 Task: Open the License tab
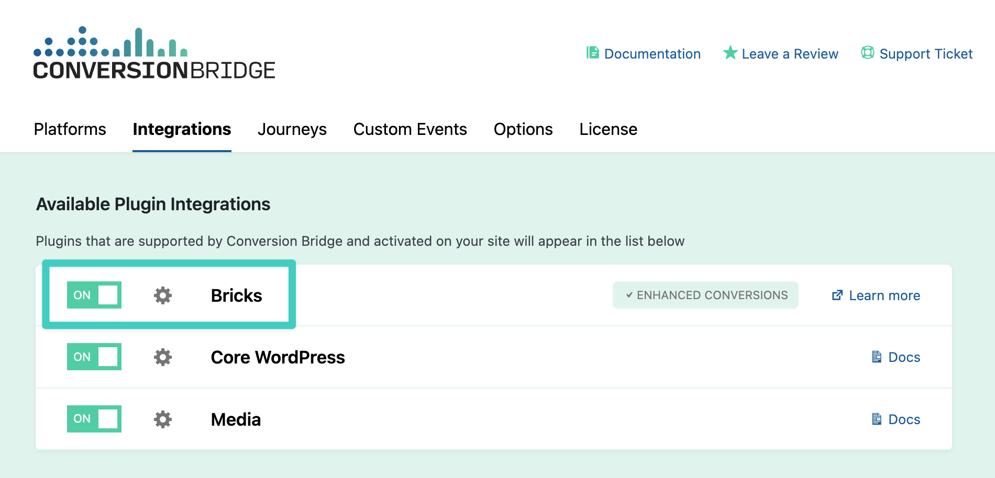click(608, 129)
